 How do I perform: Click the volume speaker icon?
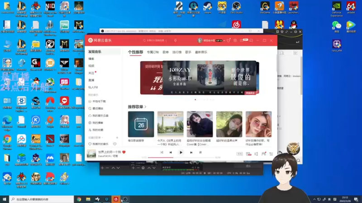tap(256, 154)
